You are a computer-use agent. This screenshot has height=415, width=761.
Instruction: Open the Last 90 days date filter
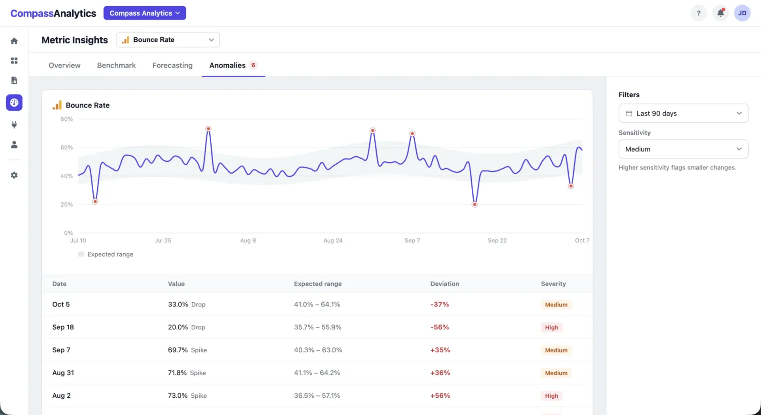pyautogui.click(x=683, y=113)
